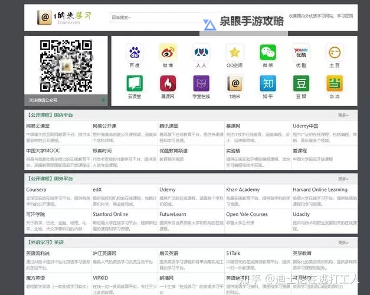Open the Harvard Online Learning link
Viewport: 370px width, 295px height.
pyautogui.click(x=320, y=189)
